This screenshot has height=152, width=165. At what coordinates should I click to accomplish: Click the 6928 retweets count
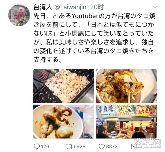pyautogui.click(x=79, y=147)
